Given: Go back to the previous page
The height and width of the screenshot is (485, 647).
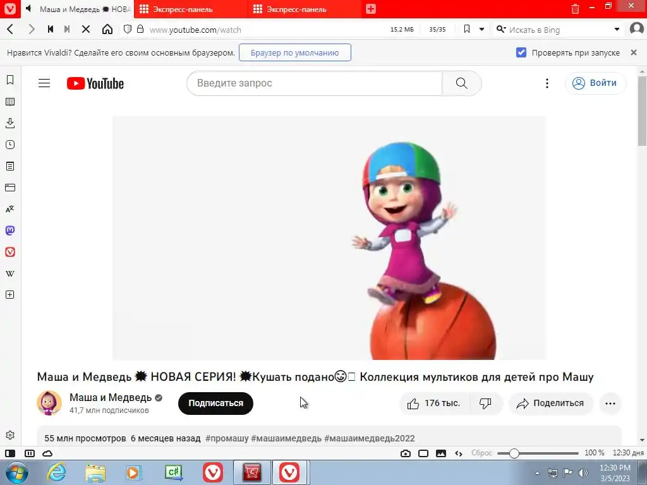Looking at the screenshot, I should (10, 29).
